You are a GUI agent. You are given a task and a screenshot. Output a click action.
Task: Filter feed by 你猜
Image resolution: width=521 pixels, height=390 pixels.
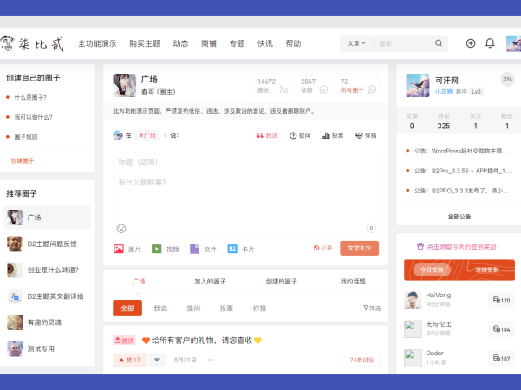[259, 309]
